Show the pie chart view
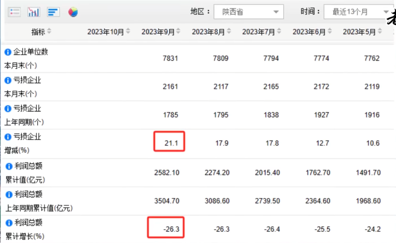This screenshot has width=396, height=243. [73, 12]
